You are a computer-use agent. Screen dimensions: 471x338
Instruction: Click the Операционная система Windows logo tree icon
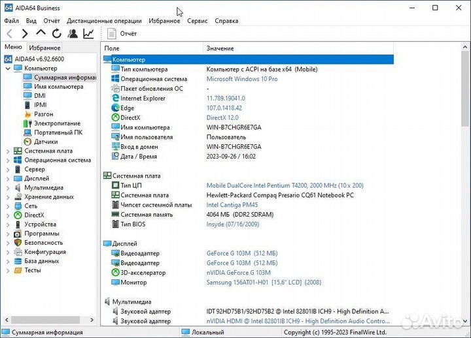click(18, 160)
